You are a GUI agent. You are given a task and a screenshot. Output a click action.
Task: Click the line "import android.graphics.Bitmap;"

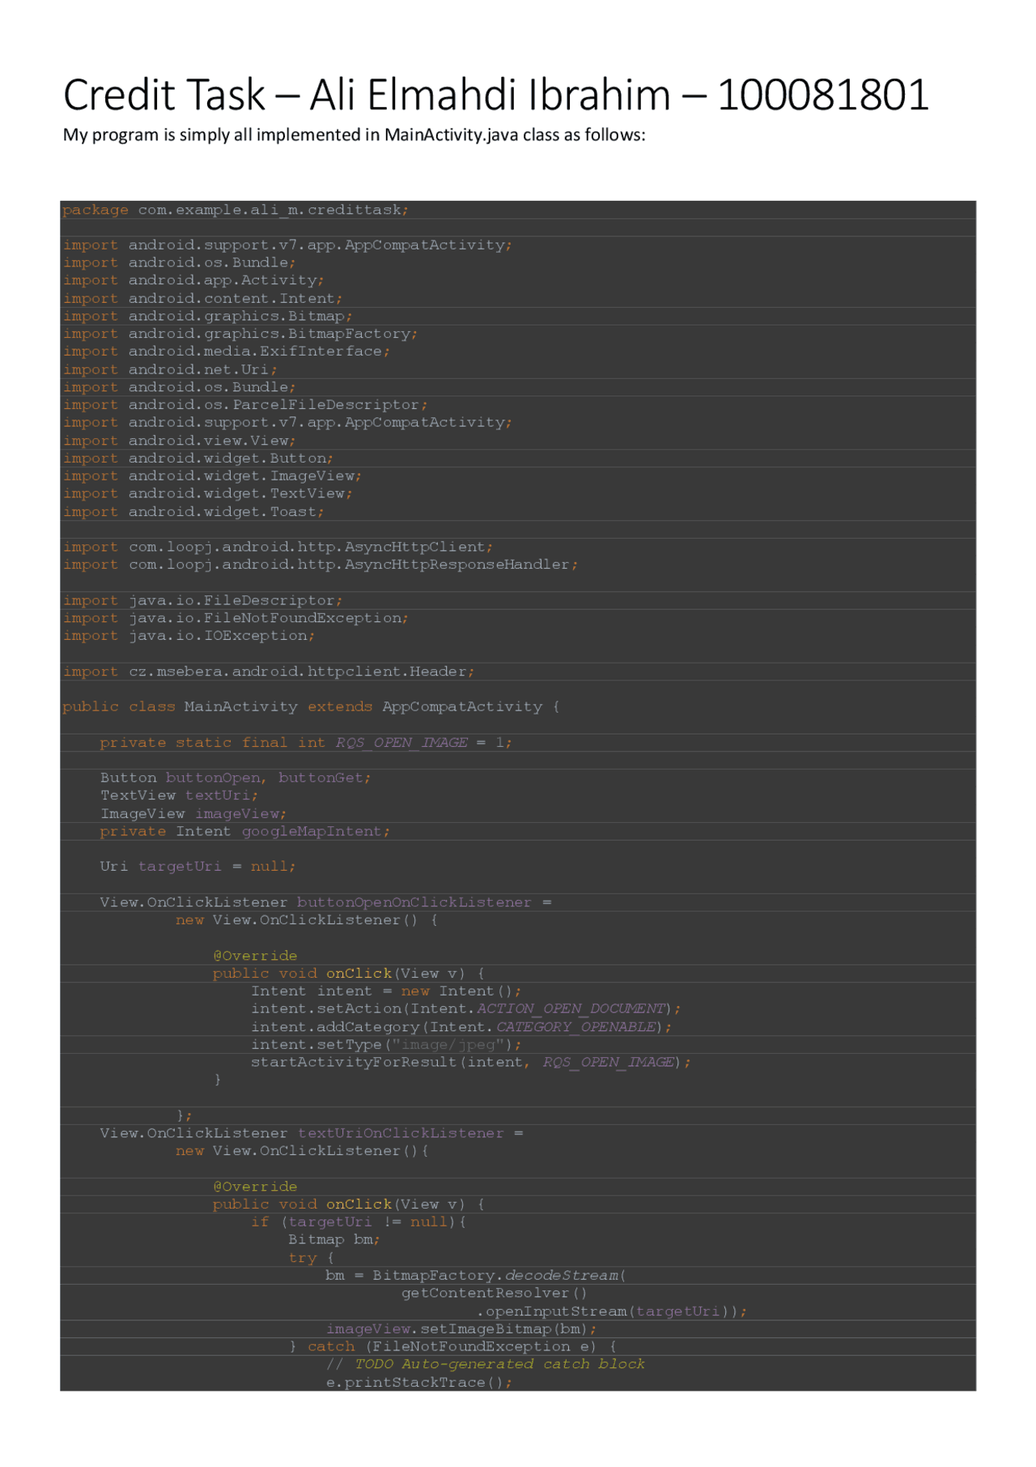(207, 316)
